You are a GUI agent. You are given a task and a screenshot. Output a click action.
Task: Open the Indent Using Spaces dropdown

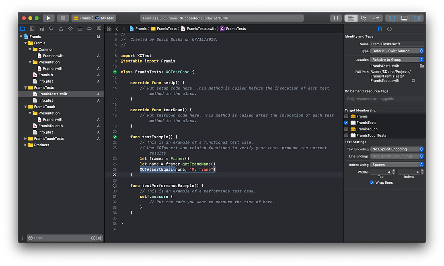[x=397, y=164]
